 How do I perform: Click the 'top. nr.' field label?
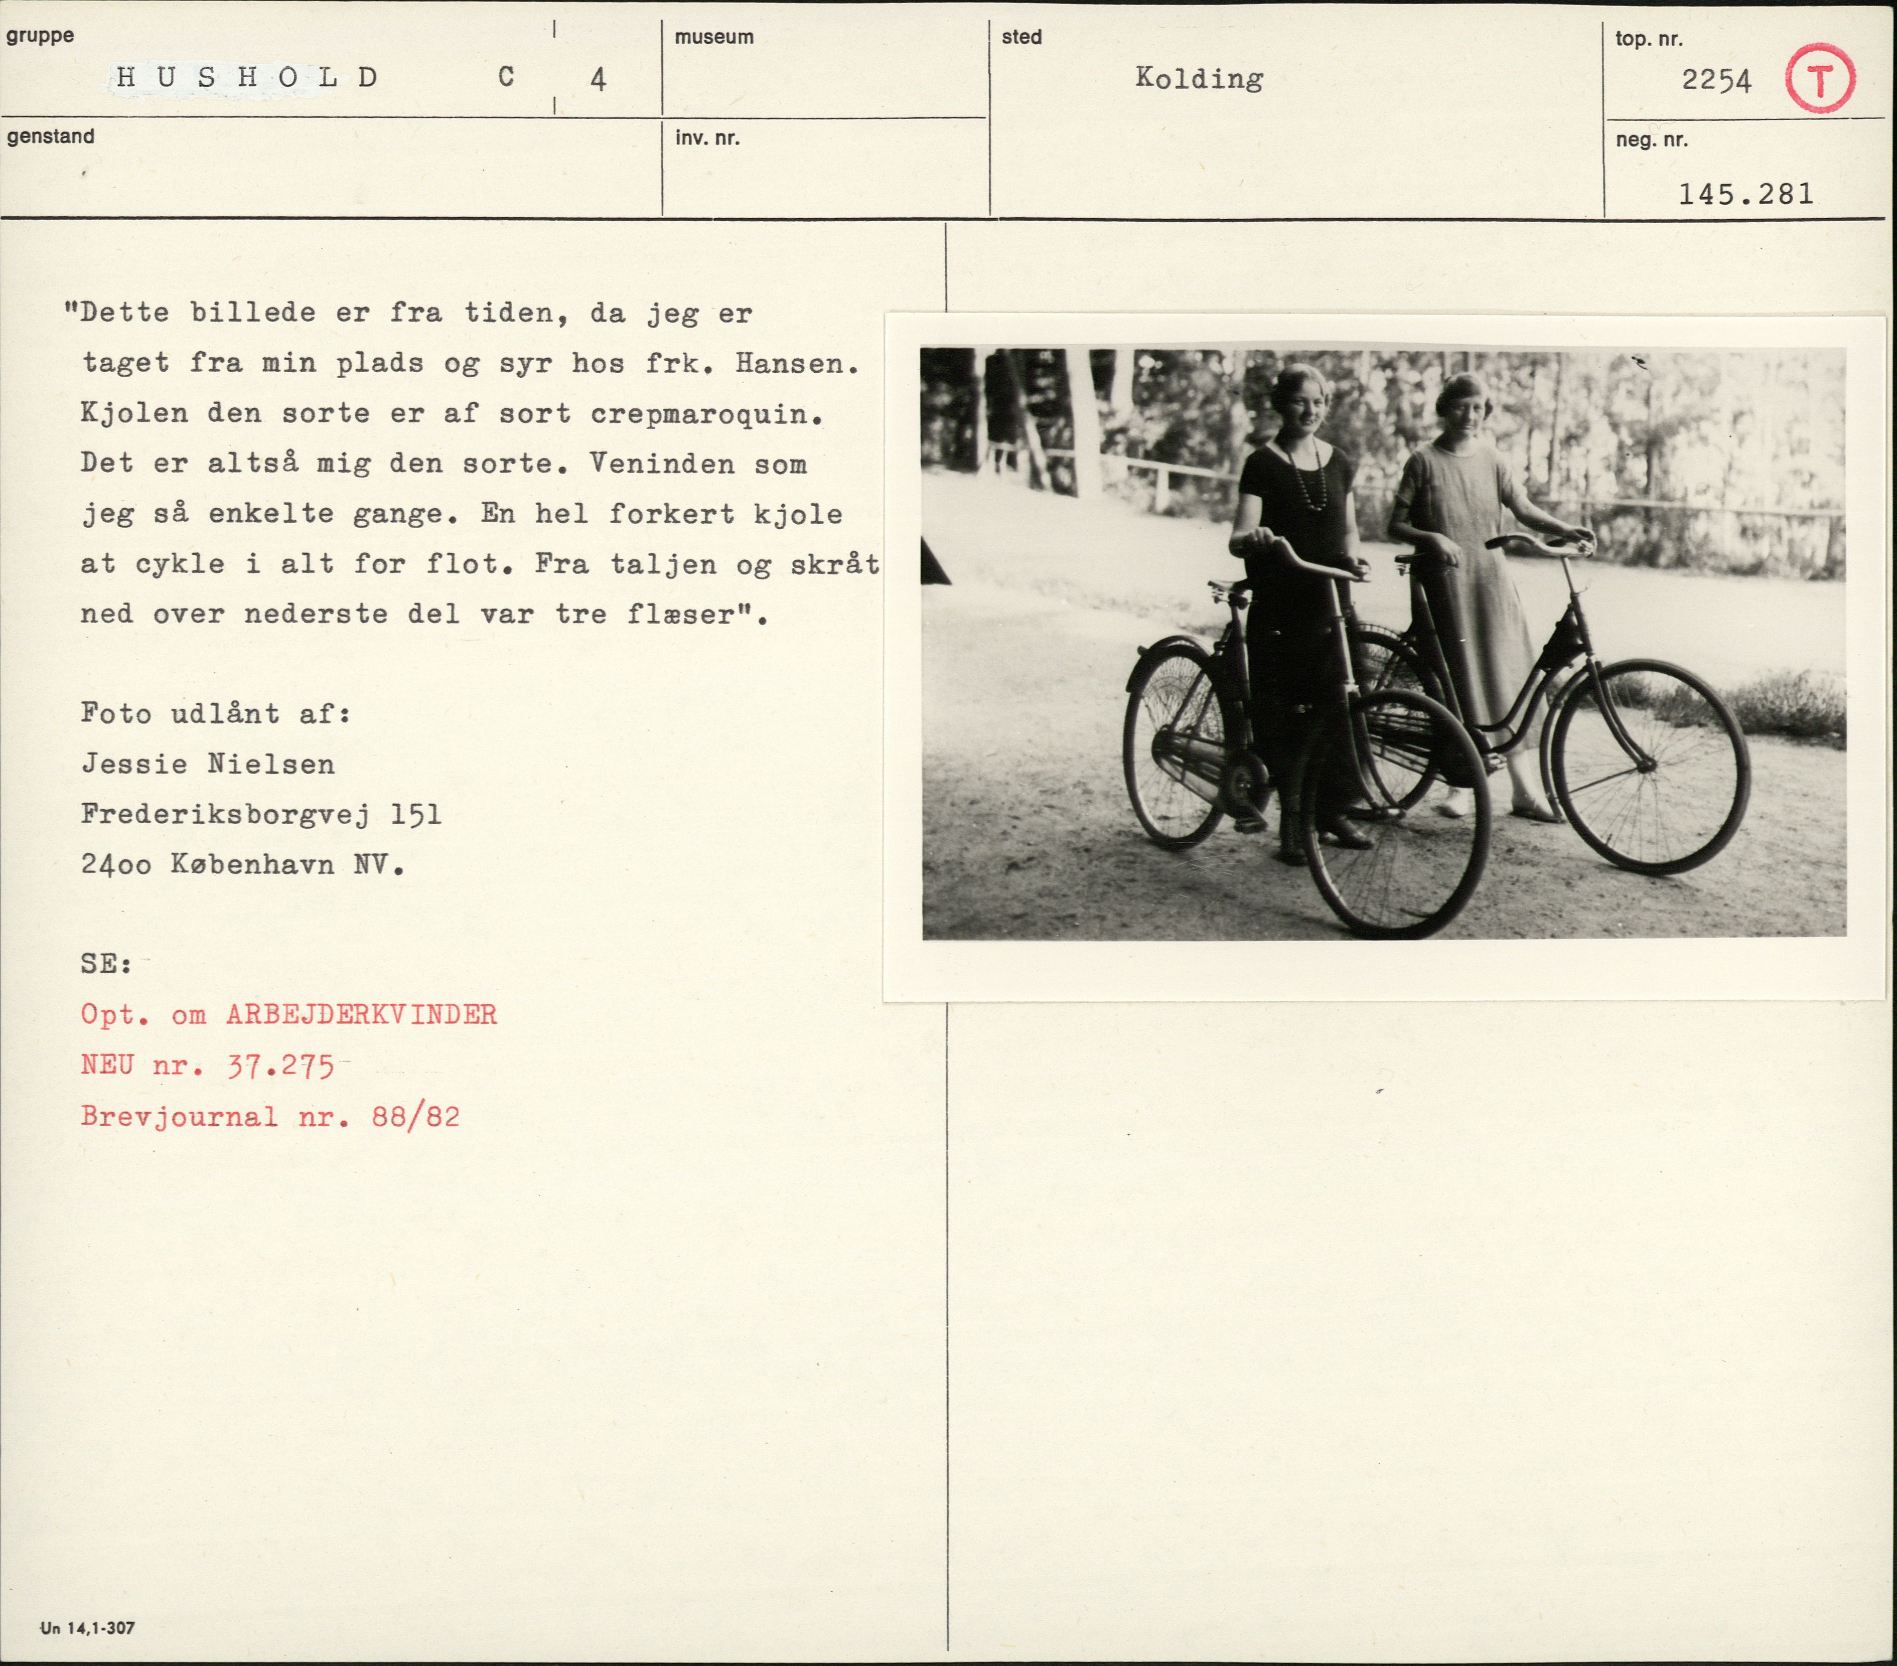click(x=1648, y=39)
